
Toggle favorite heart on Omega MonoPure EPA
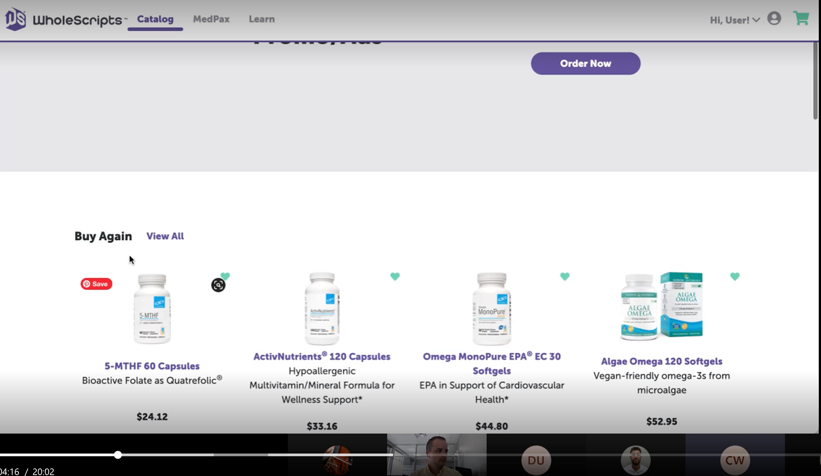pyautogui.click(x=565, y=276)
